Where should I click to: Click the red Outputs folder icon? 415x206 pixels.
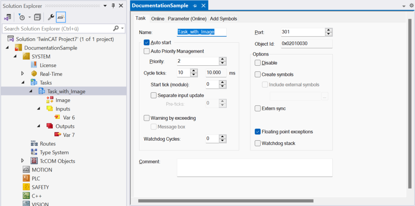tap(50, 126)
